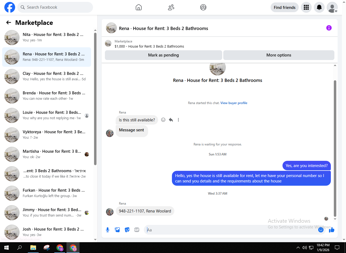Open Nita conversation in list
Screen dimensions: 346x253
pyautogui.click(x=46, y=38)
